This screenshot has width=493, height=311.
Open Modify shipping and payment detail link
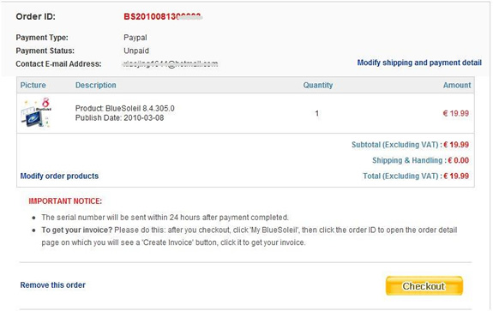pos(419,63)
